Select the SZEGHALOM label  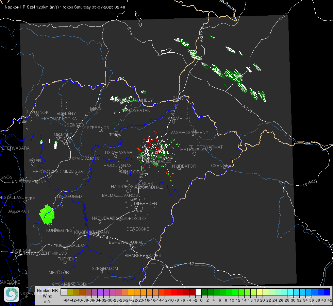[x=105, y=268]
